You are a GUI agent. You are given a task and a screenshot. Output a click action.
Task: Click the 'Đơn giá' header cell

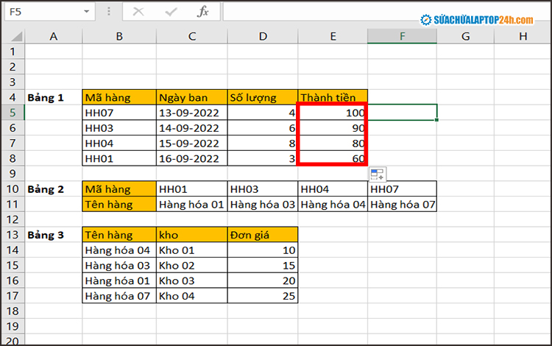point(263,234)
